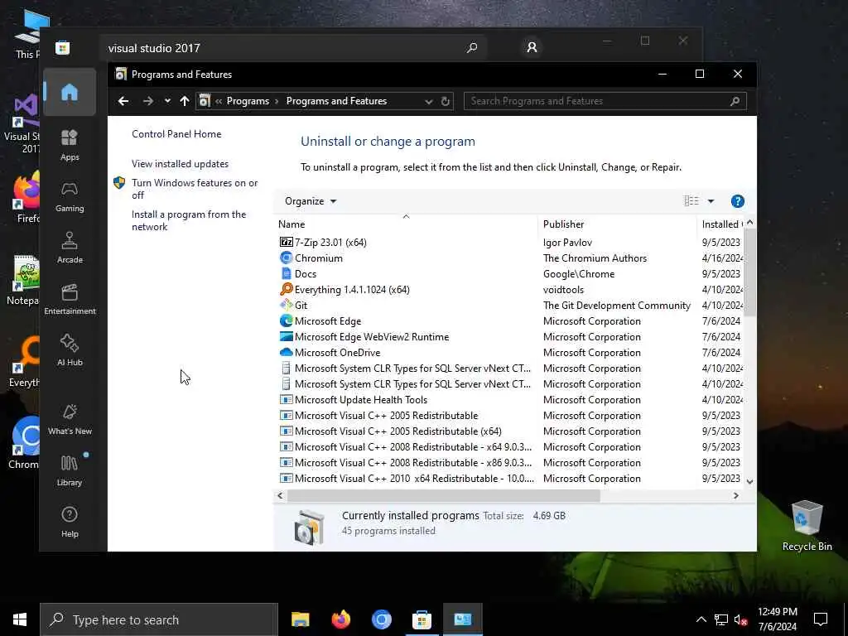Launch Firefox from the taskbar

[x=340, y=619]
